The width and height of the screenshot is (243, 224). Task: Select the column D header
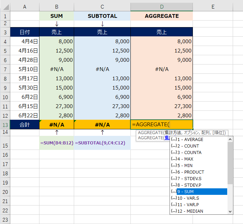click(x=161, y=7)
